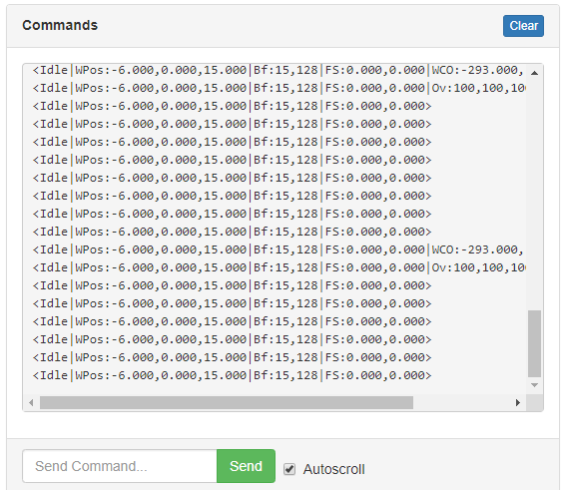This screenshot has width=565, height=490.
Task: Click the corner box where both scrollbars meet
Action: (535, 402)
